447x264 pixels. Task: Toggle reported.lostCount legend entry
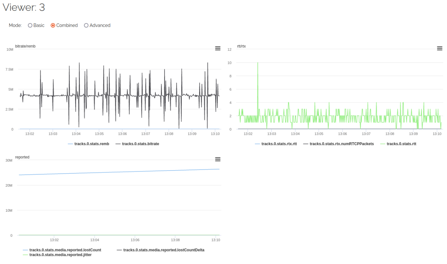[x=62, y=250]
